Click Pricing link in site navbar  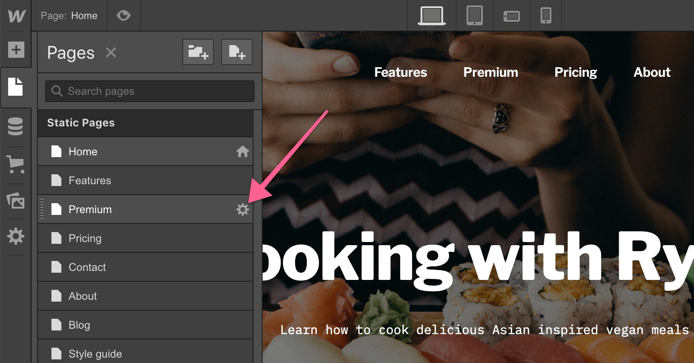576,73
